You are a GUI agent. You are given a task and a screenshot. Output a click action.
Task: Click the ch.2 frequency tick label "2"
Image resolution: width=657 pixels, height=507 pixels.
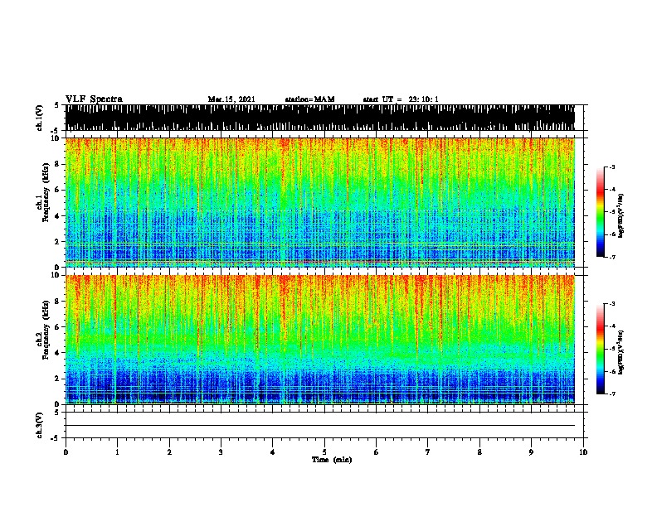[x=58, y=379]
